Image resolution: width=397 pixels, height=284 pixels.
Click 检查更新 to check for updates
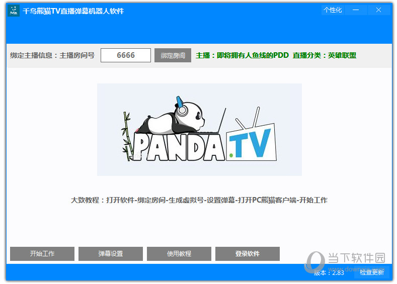pyautogui.click(x=372, y=272)
